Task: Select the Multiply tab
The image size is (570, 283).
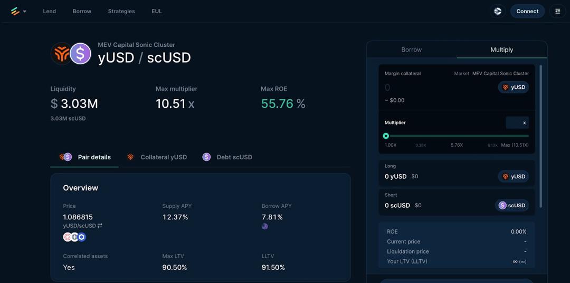Action: (502, 49)
